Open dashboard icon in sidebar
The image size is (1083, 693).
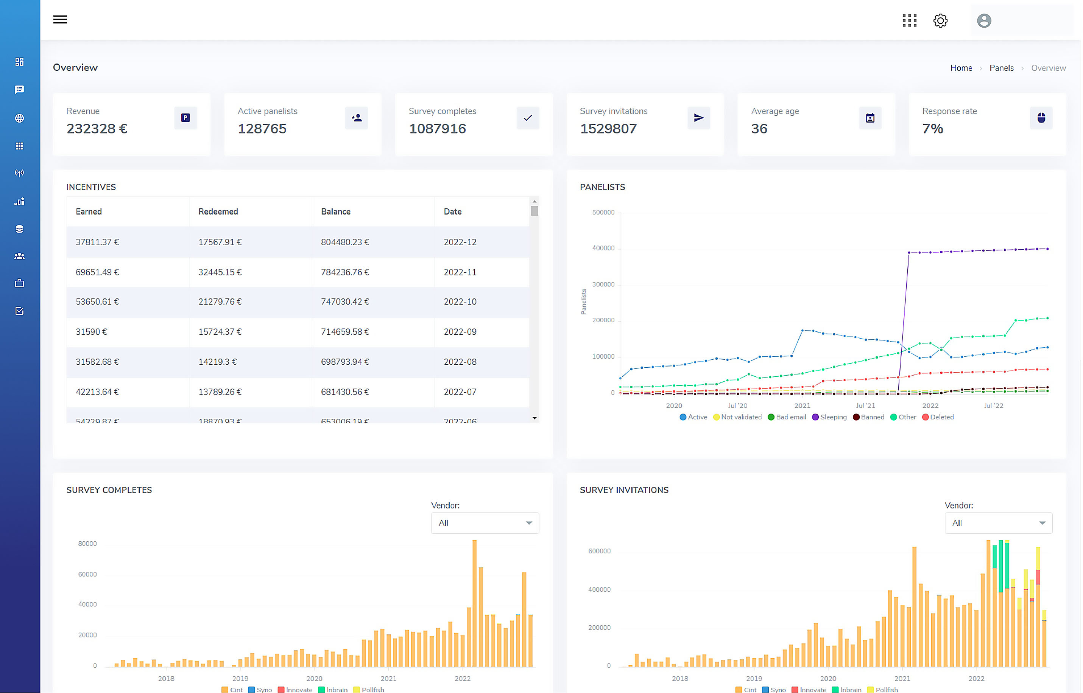tap(19, 62)
